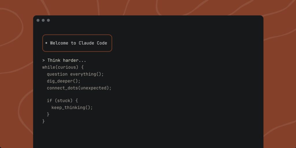The width and height of the screenshot is (296, 148).
Task: Click the 'connect_dots(unexpected);' line
Action: 79,88
